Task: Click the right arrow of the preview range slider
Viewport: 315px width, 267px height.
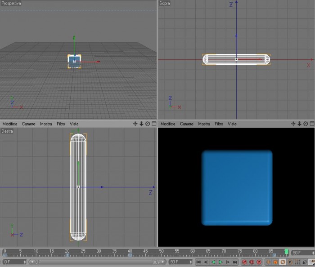Action: 163,262
